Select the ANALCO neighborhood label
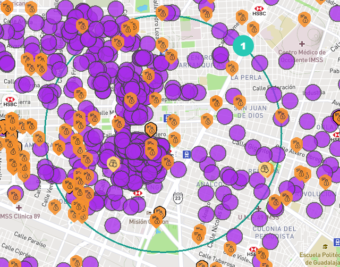340x267 pixels. (209, 185)
